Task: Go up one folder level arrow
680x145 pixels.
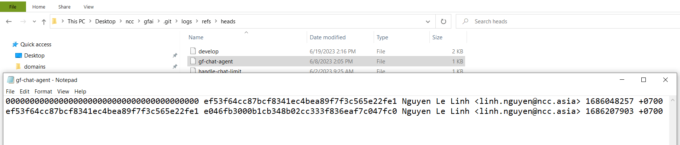Action: 44,22
